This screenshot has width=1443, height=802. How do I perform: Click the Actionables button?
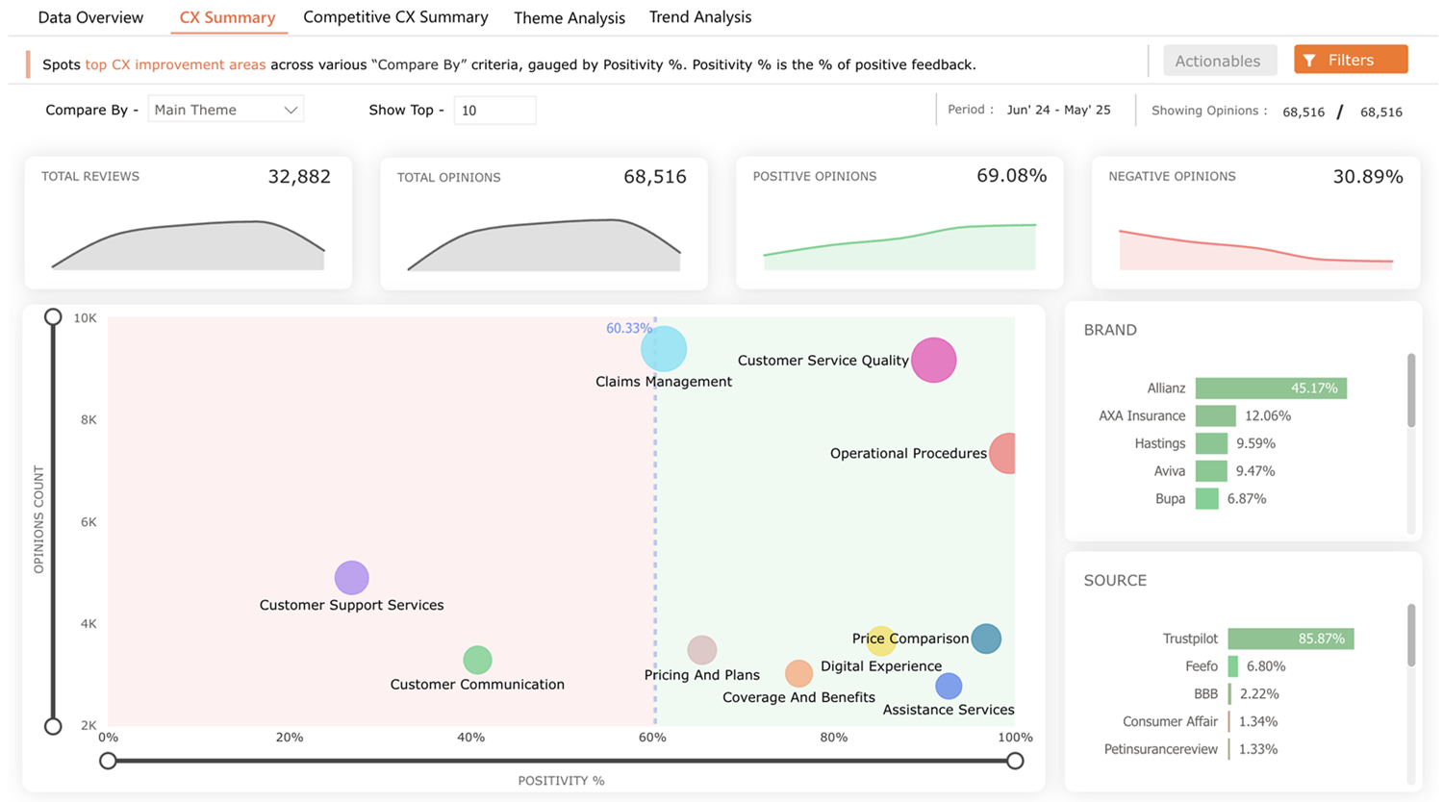pyautogui.click(x=1218, y=61)
